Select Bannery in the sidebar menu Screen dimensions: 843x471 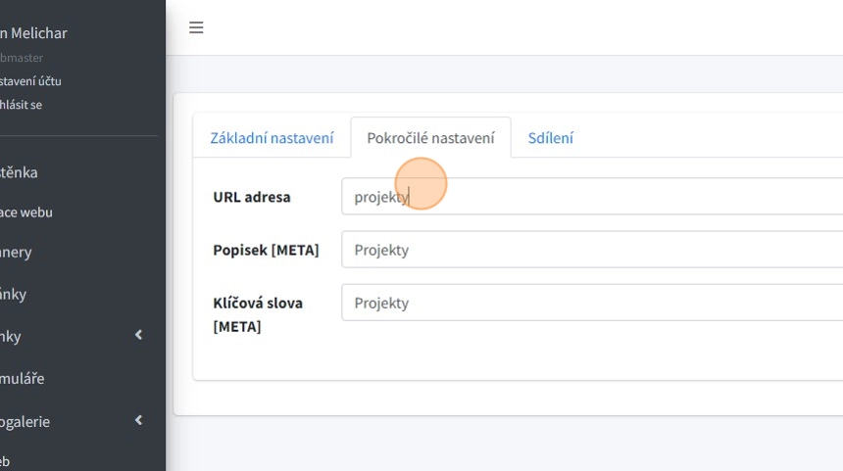[17, 253]
